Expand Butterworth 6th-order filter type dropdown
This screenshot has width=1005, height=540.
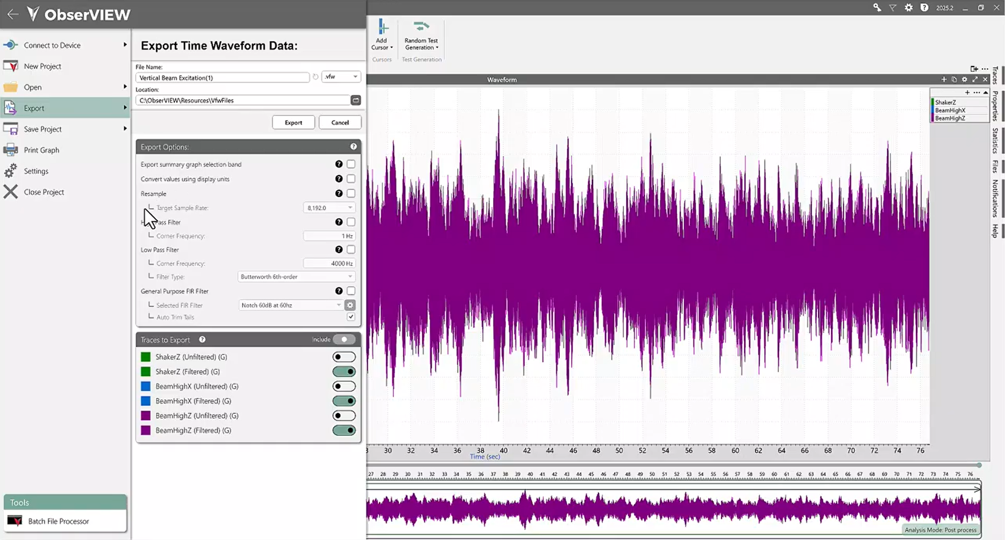tap(296, 277)
